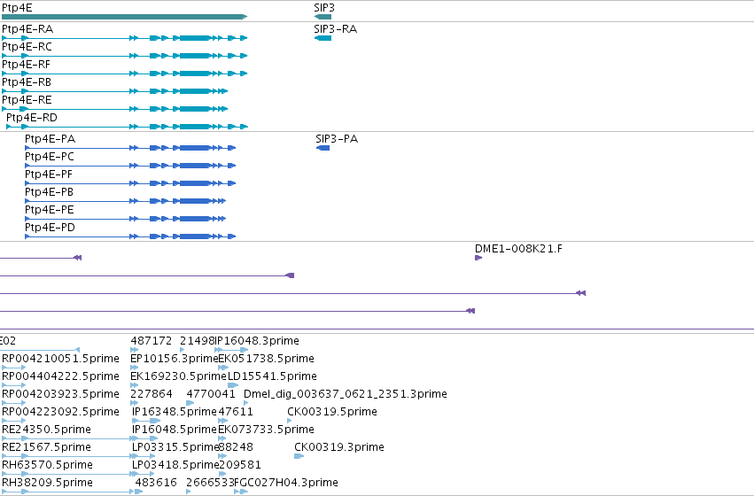Screen dimensions: 754x496
Task: Select transcript Ptp4E-RC label
Action: click(x=27, y=47)
